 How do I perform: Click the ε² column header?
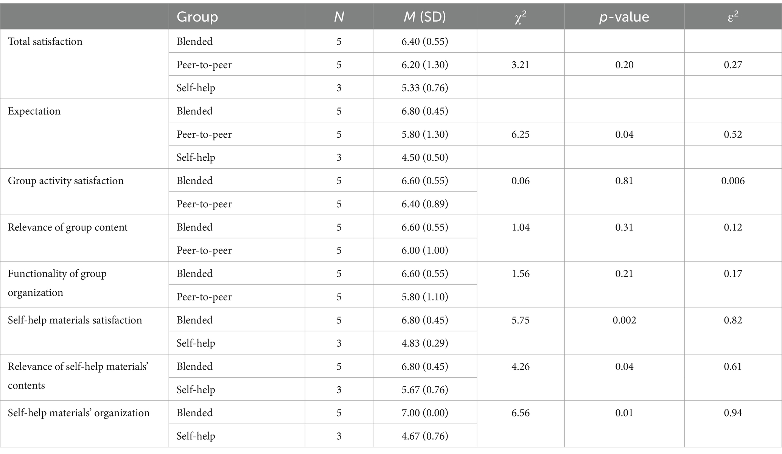coord(733,17)
